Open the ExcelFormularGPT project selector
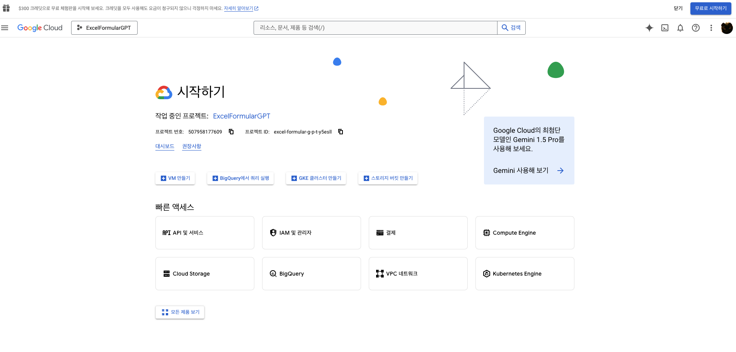The width and height of the screenshot is (736, 352). click(104, 28)
